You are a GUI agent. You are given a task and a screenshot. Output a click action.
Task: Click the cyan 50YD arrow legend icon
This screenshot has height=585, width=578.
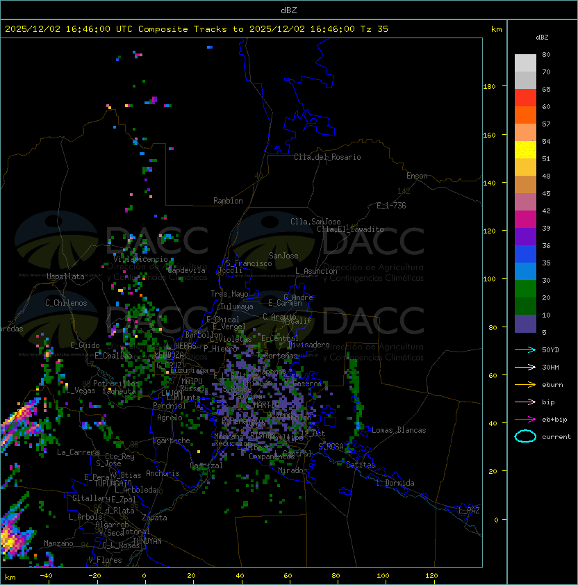(525, 349)
